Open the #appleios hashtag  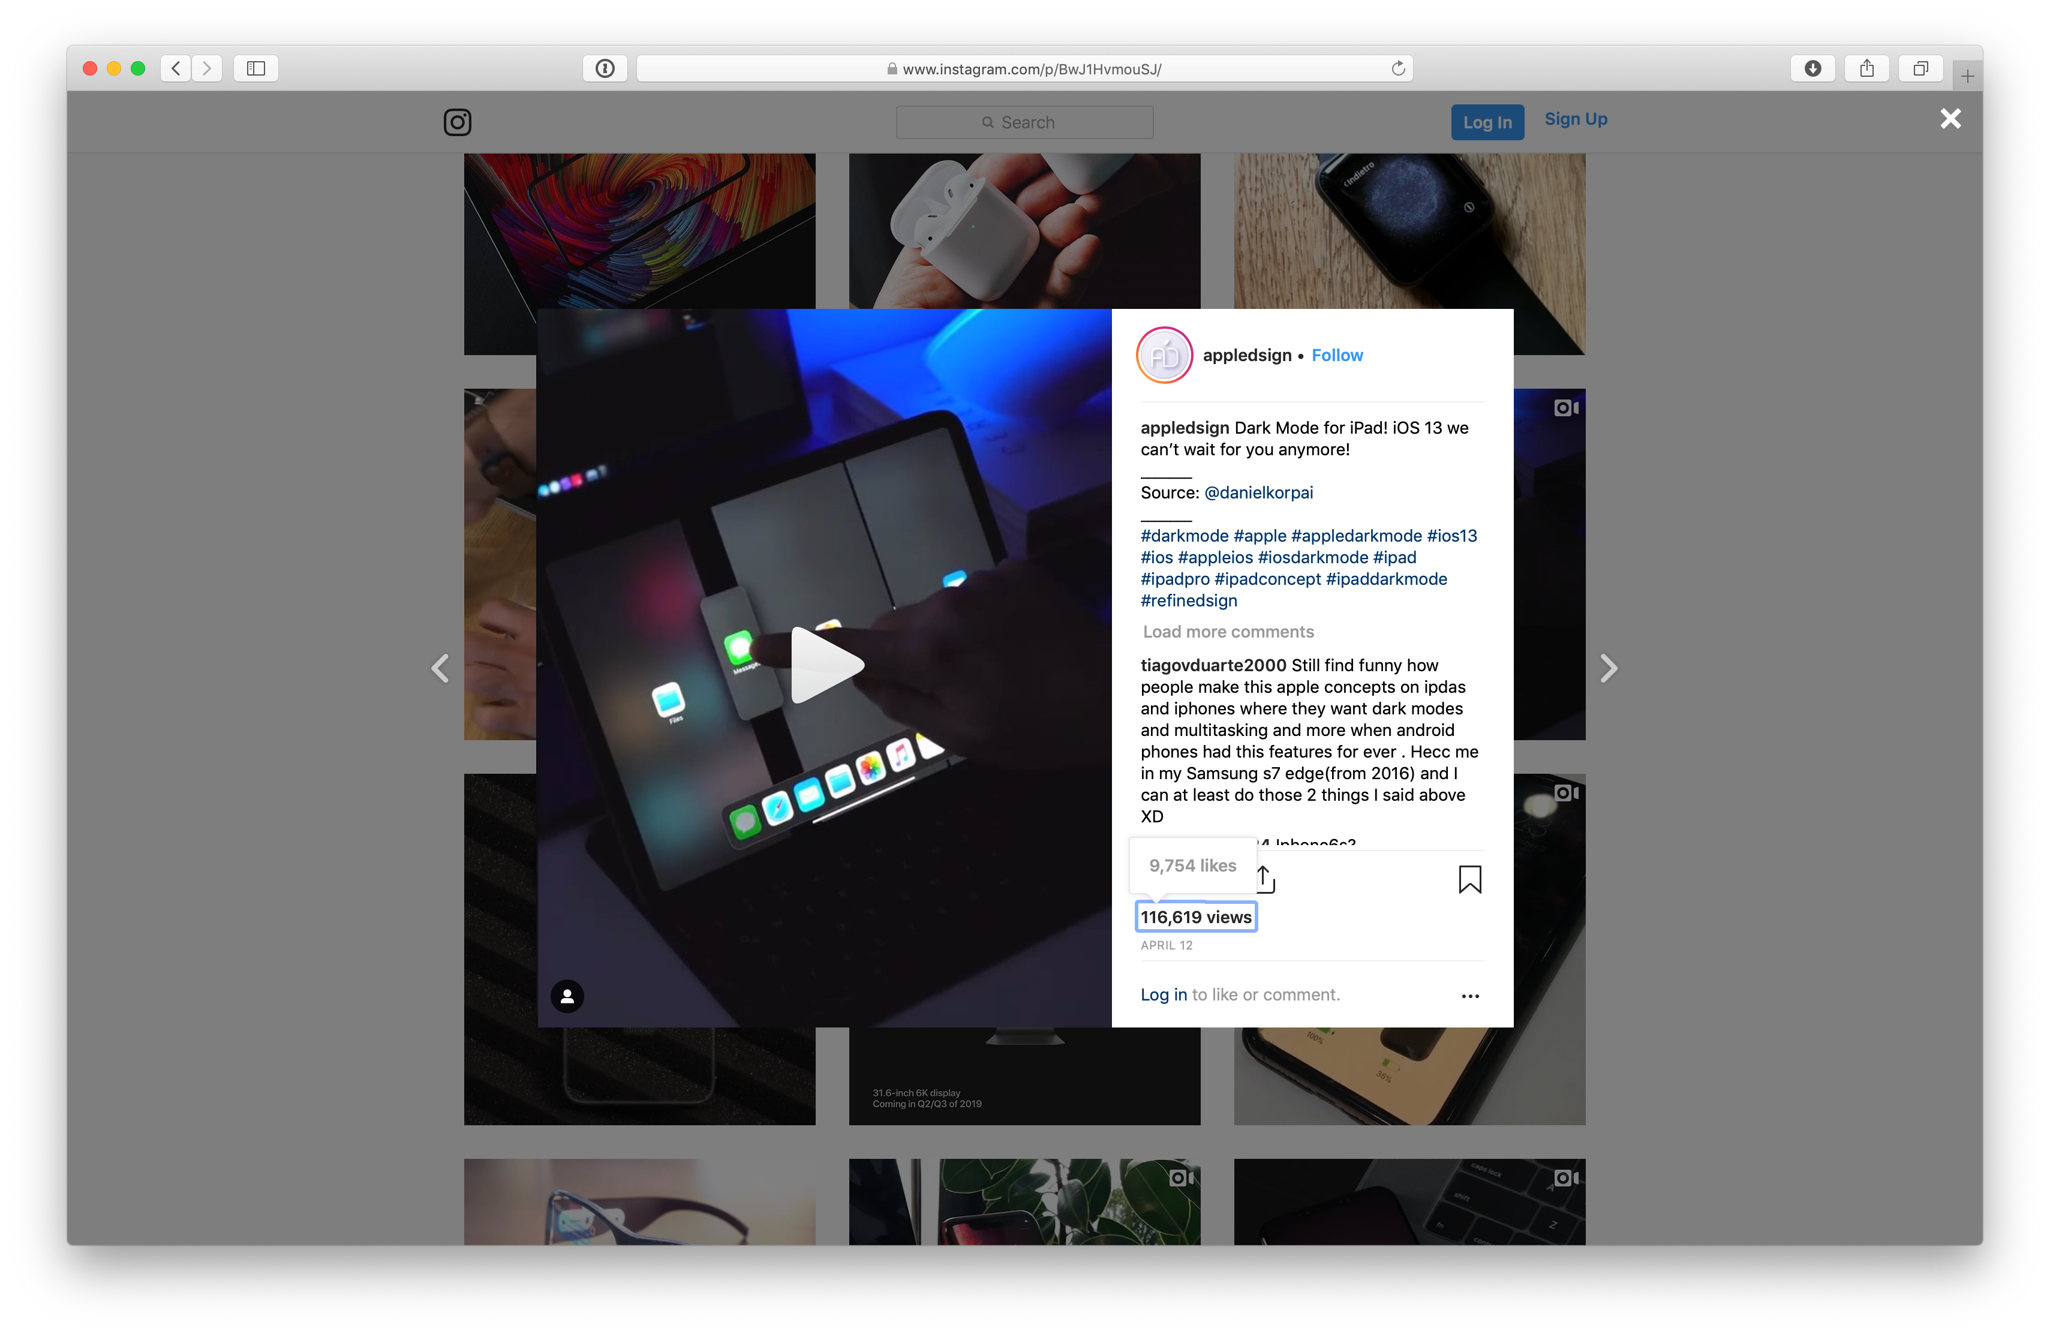point(1215,557)
